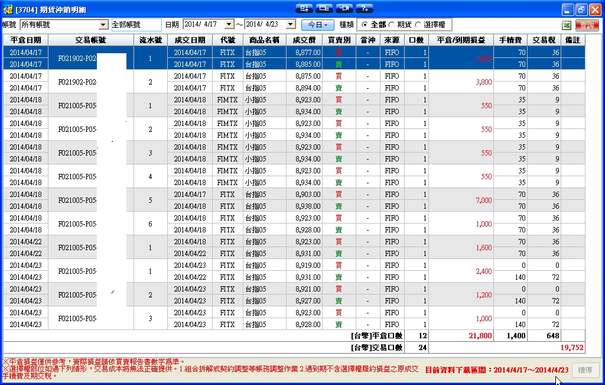Click the 備註 column header
This screenshot has width=605, height=385.
(x=573, y=40)
